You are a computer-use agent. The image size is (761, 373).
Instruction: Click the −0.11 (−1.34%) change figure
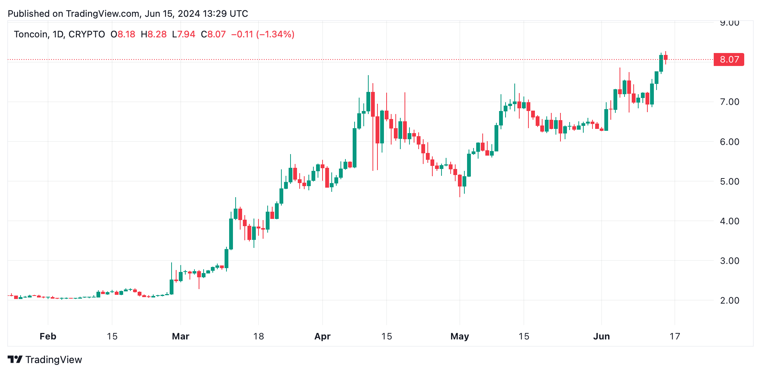(x=263, y=34)
